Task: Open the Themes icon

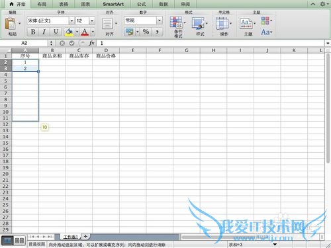Action: coord(246,24)
